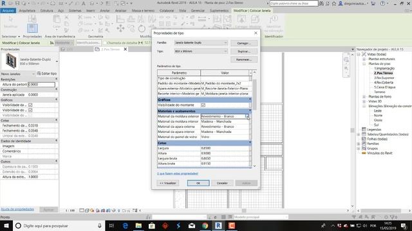This screenshot has width=412, height=231.
Task: Open the type selector arrow in Properties palette
Action: [57, 62]
